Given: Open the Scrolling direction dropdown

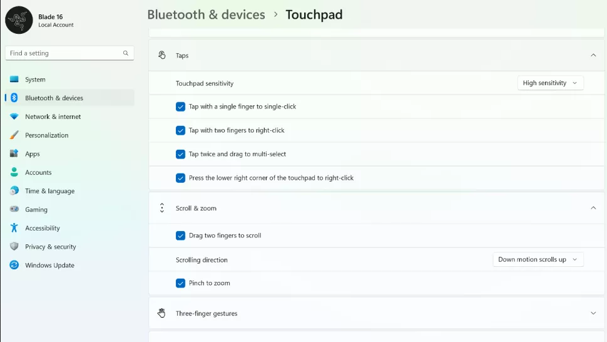Looking at the screenshot, I should pos(538,259).
